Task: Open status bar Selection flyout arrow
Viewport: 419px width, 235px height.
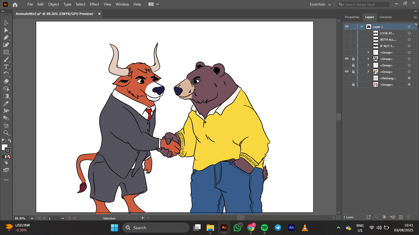Action: (142, 218)
